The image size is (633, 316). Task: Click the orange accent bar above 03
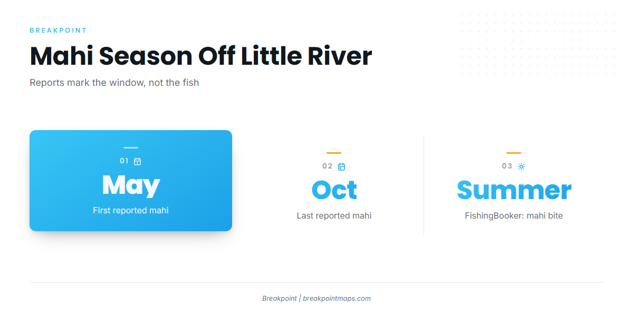coord(514,153)
